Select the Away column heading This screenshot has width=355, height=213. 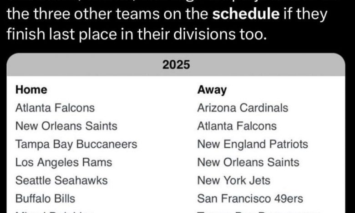[x=212, y=90]
